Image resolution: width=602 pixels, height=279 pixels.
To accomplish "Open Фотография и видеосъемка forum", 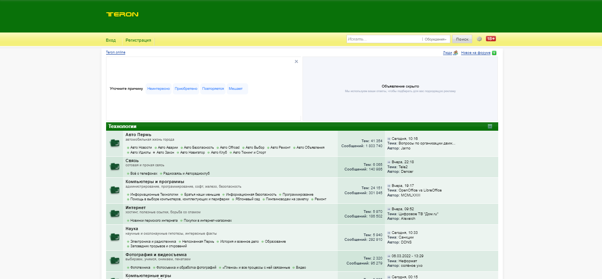I will pos(156,255).
